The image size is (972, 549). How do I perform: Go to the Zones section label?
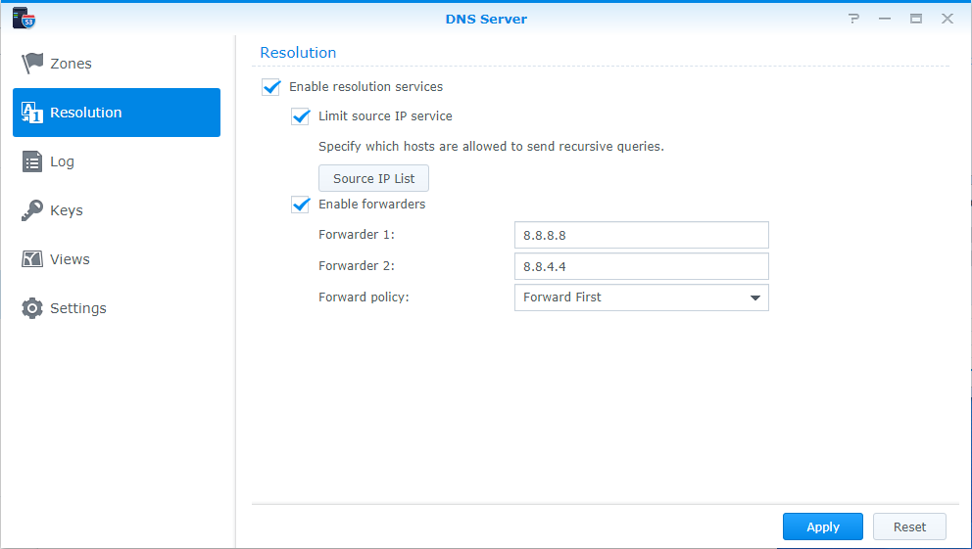[x=71, y=64]
